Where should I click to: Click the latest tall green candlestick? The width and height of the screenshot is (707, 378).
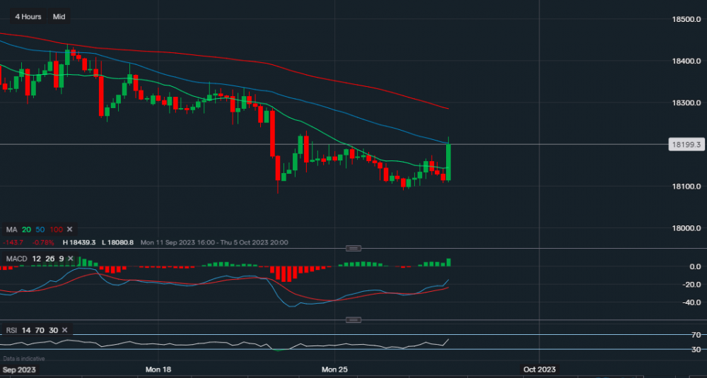(x=449, y=162)
